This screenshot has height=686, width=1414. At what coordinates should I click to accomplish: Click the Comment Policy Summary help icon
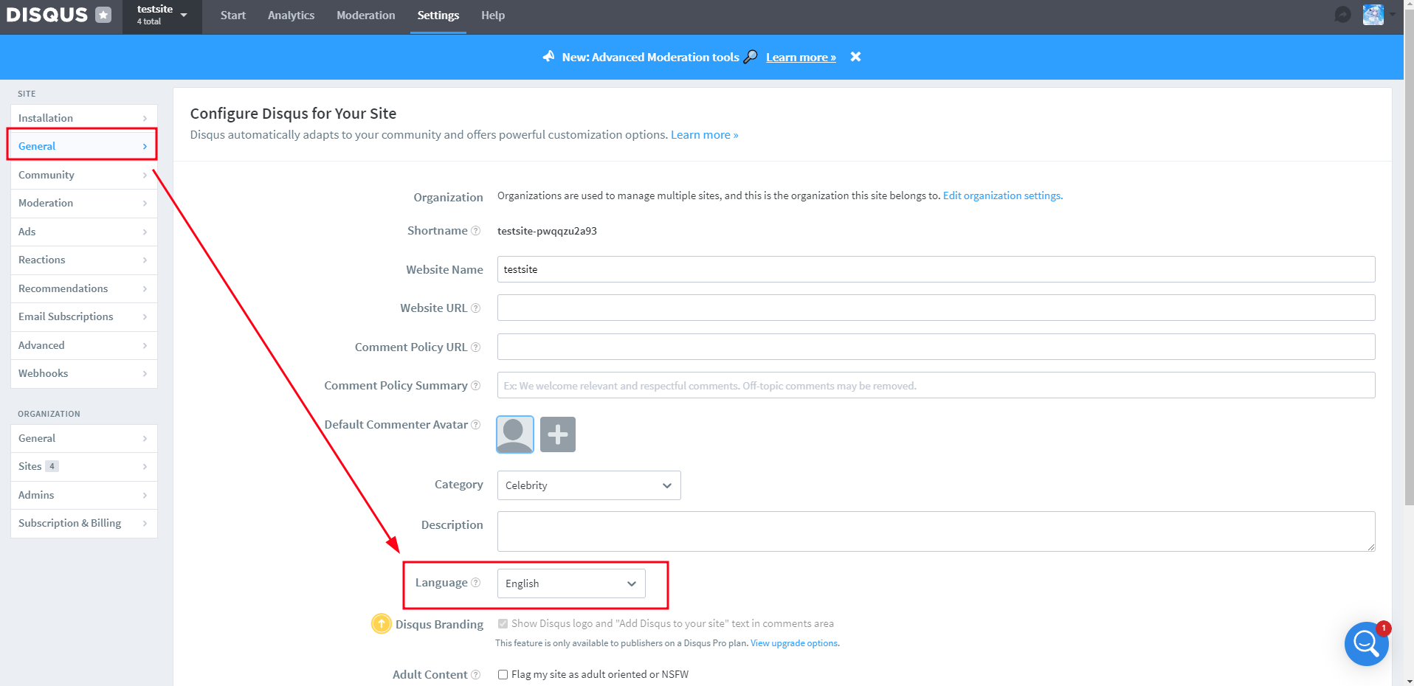476,386
